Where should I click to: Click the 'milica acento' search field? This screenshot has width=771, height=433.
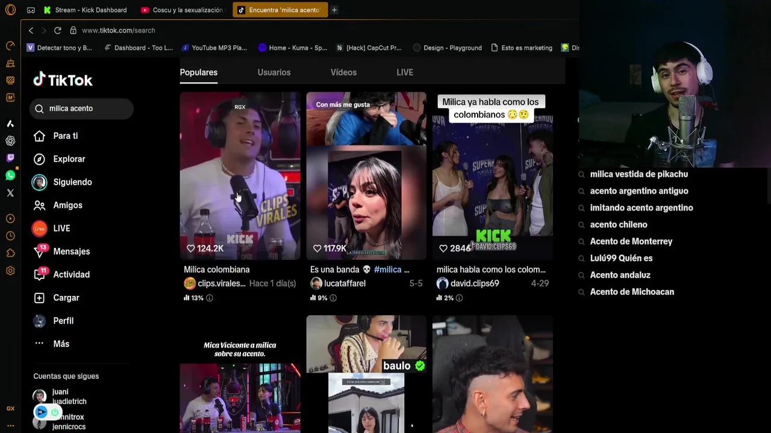(x=81, y=108)
